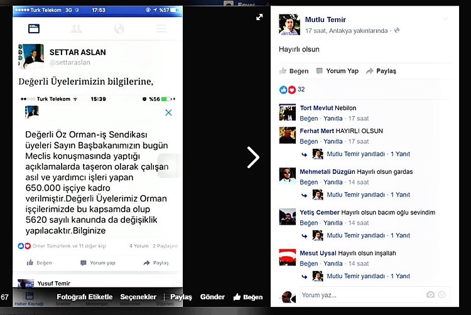The height and width of the screenshot is (315, 471).
Task: Reply to Mesut Uysal's comment
Action: pos(333,264)
